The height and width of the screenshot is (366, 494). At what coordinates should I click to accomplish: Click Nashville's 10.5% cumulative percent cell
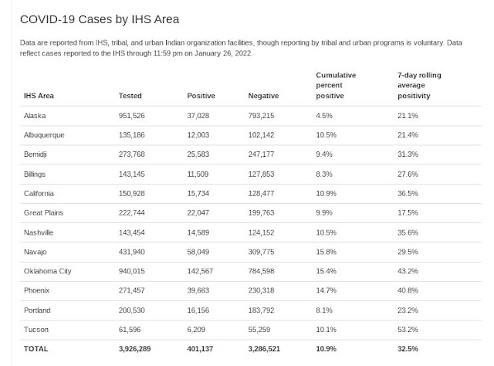click(326, 232)
